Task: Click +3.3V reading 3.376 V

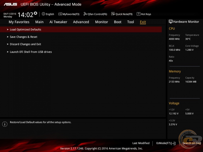Action: 173,124
